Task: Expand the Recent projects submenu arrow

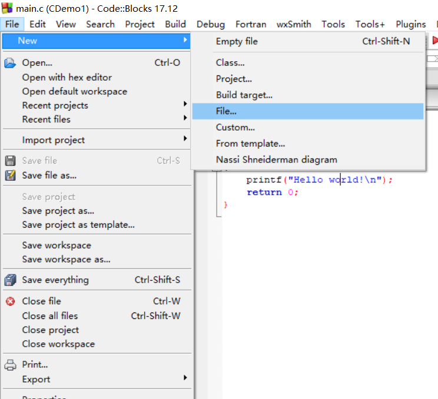Action: pos(185,104)
